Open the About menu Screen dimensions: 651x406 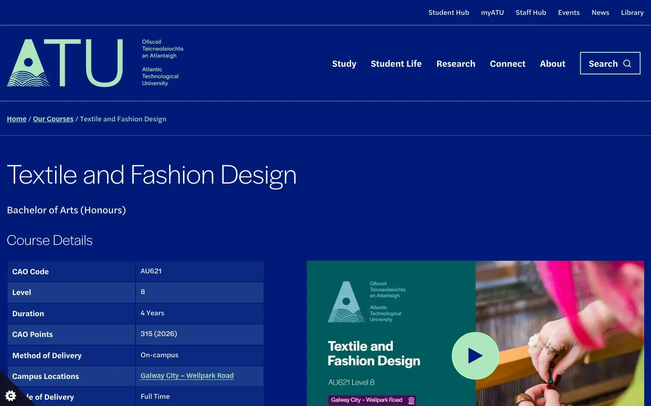coord(552,64)
